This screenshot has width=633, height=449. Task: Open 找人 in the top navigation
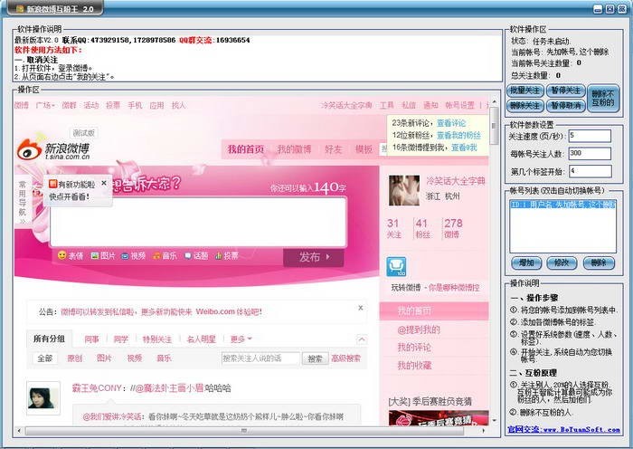178,106
